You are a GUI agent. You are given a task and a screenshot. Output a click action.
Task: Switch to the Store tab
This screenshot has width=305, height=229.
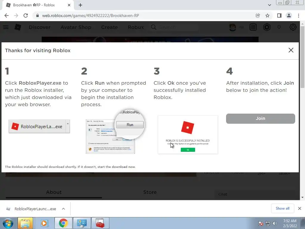(150, 192)
